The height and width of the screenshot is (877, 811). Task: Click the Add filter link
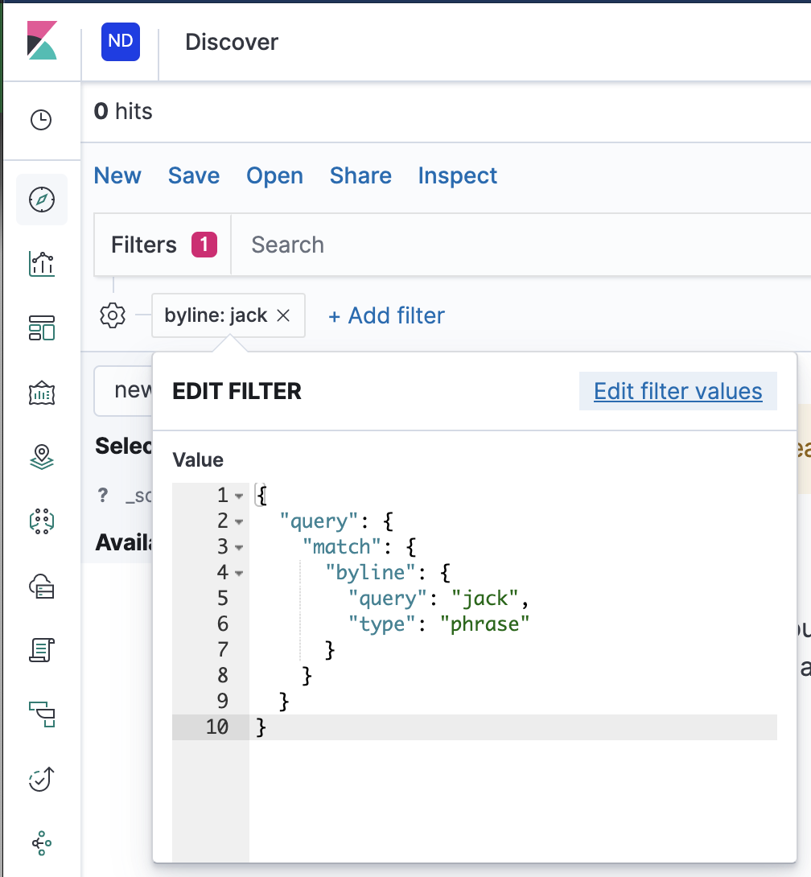(386, 315)
